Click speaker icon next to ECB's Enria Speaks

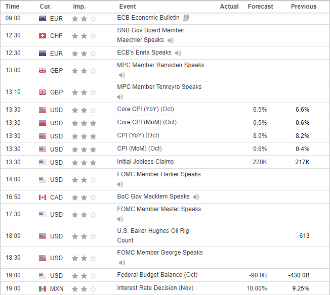178,53
